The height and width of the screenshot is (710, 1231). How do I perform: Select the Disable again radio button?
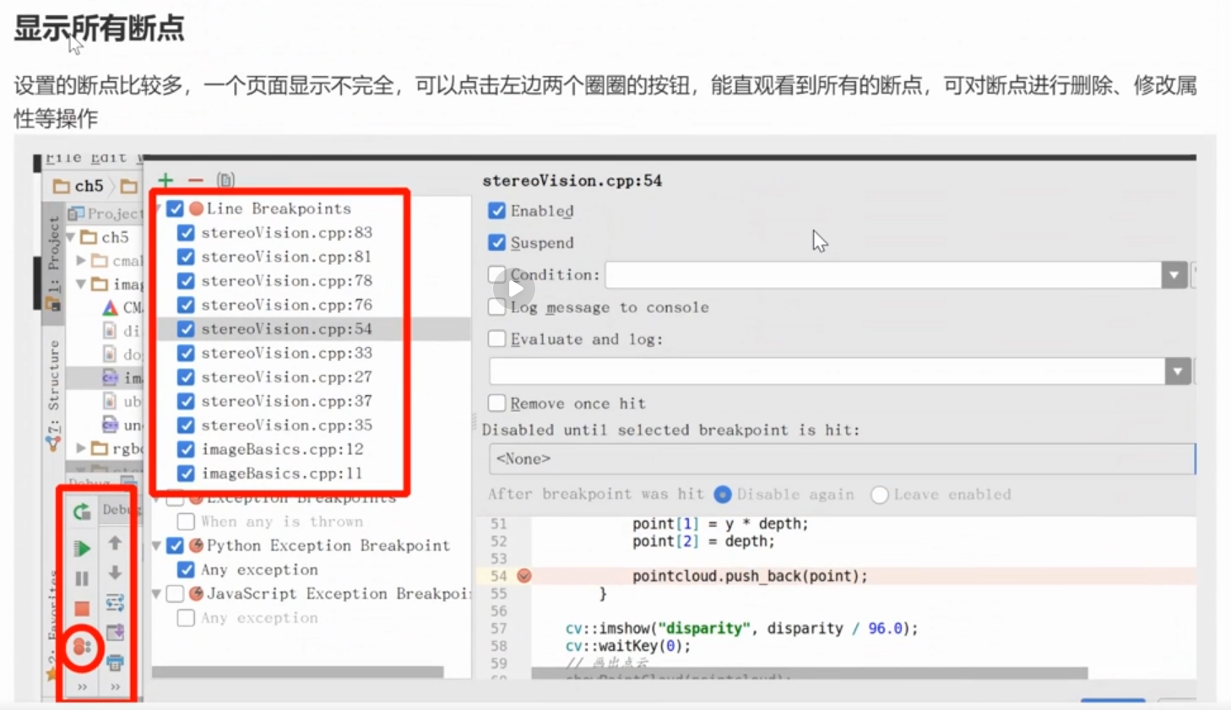click(724, 494)
